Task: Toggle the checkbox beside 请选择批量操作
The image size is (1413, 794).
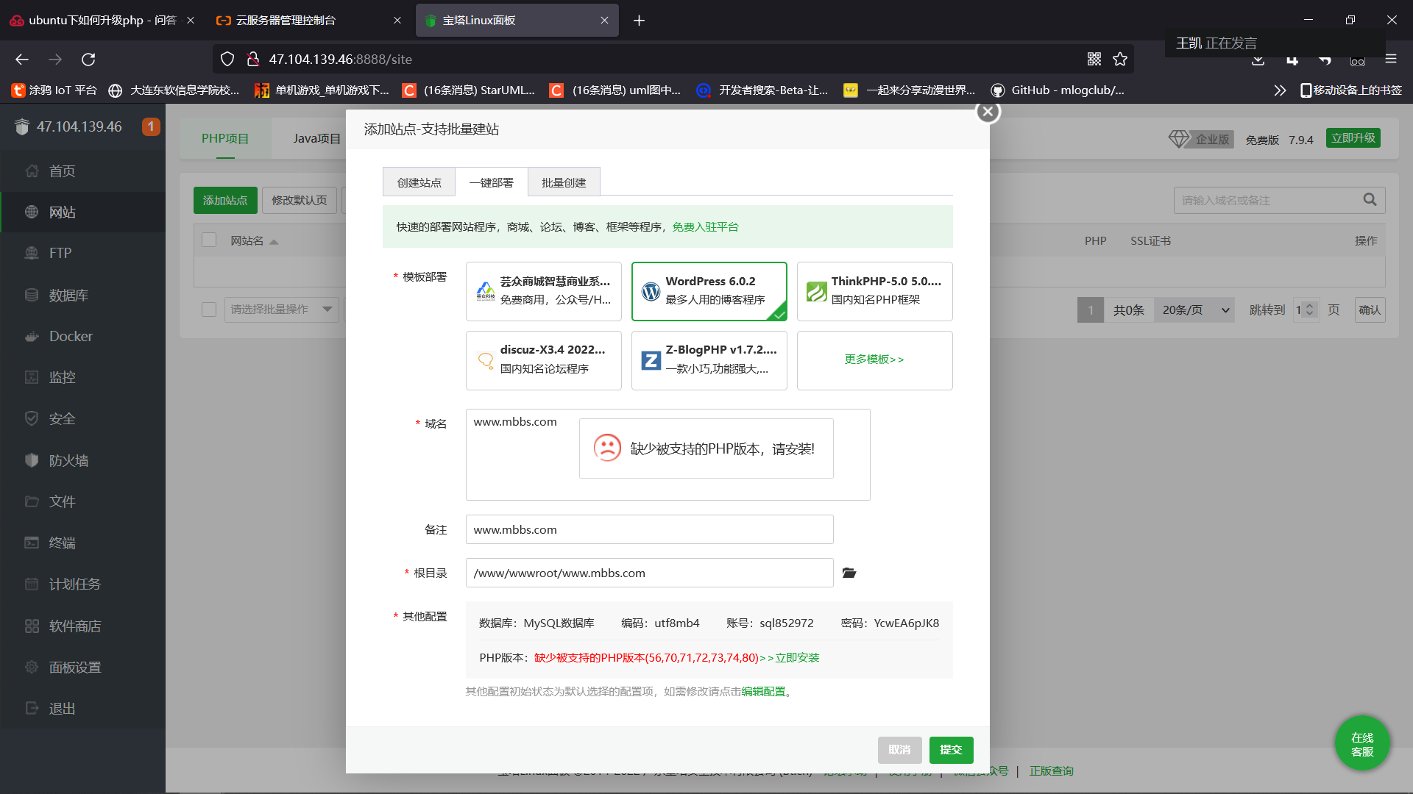Action: [209, 310]
